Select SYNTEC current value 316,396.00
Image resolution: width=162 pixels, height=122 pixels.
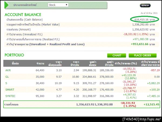tap(107, 96)
